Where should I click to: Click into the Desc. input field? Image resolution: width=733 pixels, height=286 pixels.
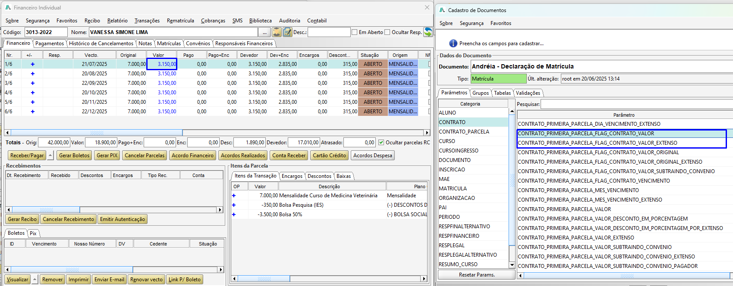click(x=329, y=32)
